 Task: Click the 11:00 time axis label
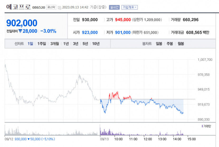pos(133,139)
